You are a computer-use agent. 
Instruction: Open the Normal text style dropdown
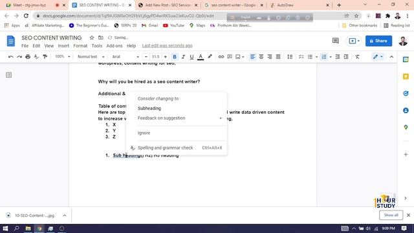(91, 56)
